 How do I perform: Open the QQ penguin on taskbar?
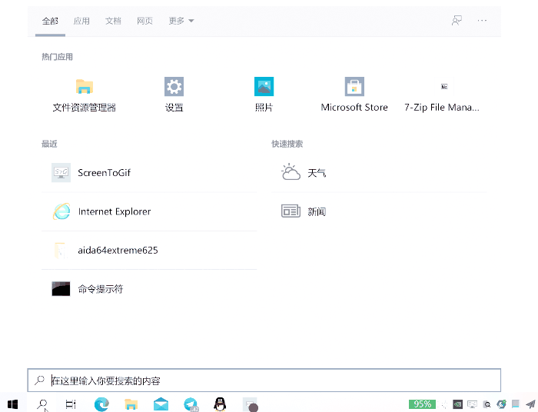point(220,404)
